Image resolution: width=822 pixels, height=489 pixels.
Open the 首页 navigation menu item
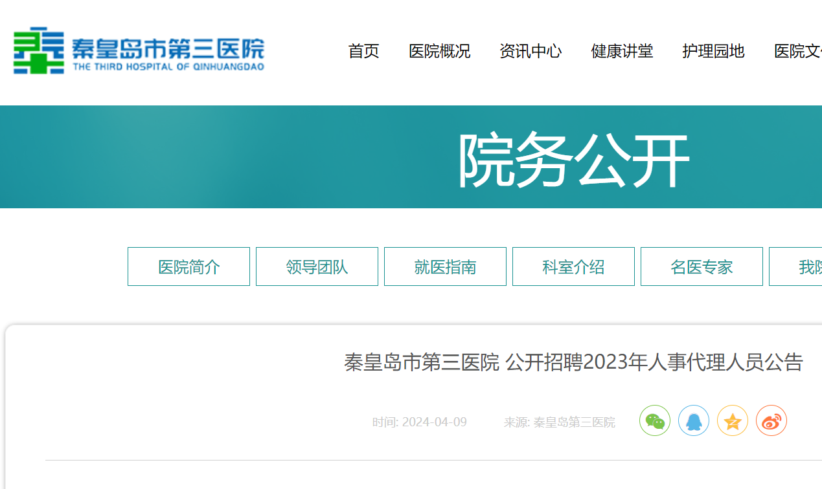point(364,51)
